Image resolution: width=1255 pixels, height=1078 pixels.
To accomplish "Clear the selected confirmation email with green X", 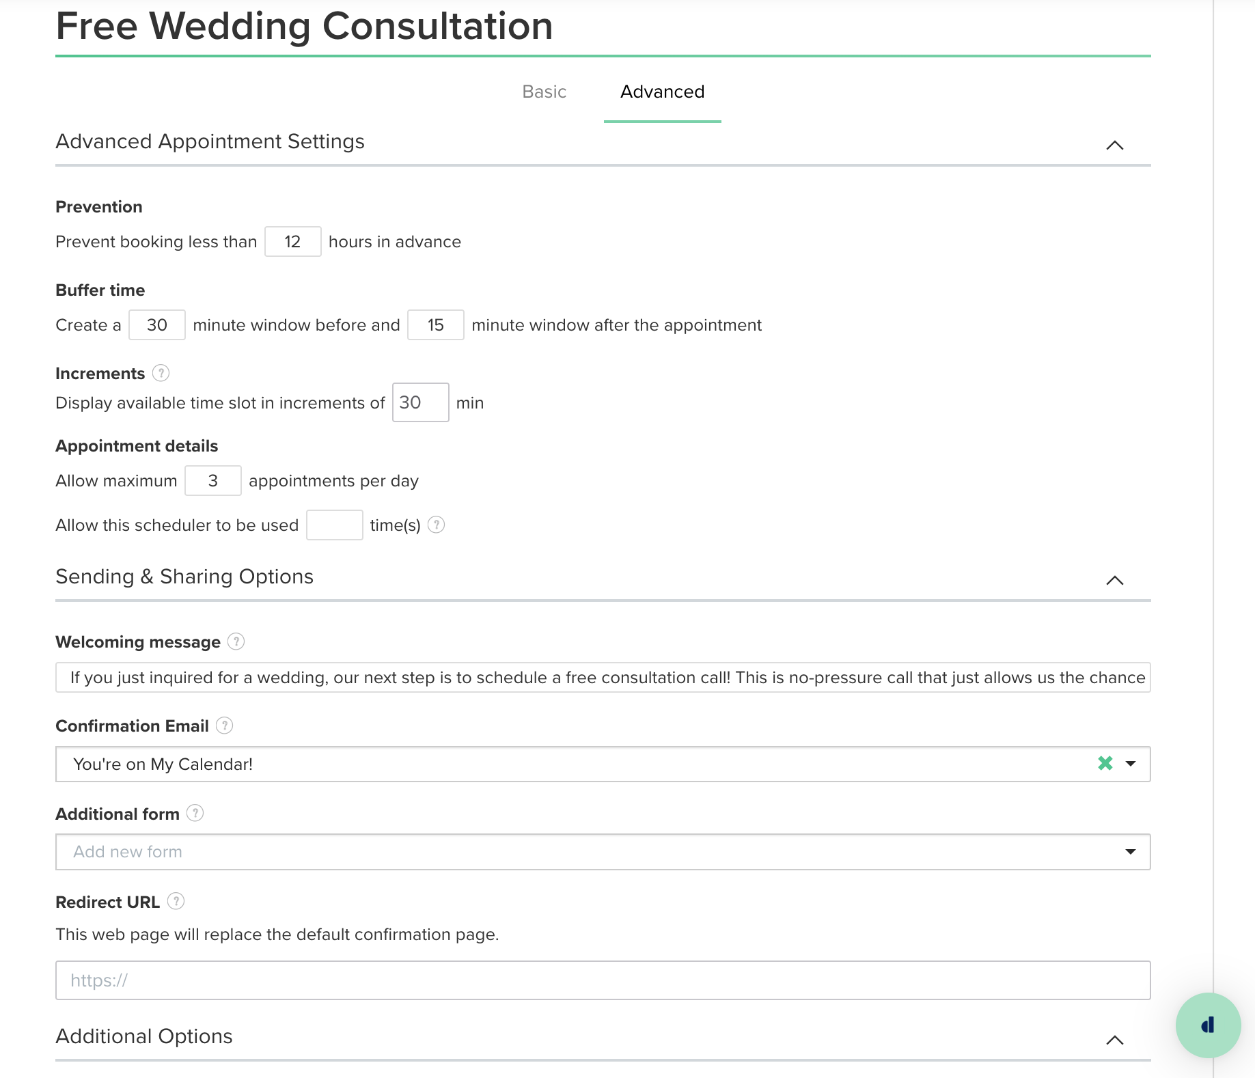I will pyautogui.click(x=1105, y=763).
